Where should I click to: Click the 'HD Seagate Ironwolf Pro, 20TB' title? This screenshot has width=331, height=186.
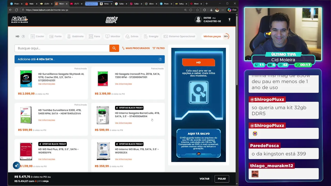click(x=138, y=75)
